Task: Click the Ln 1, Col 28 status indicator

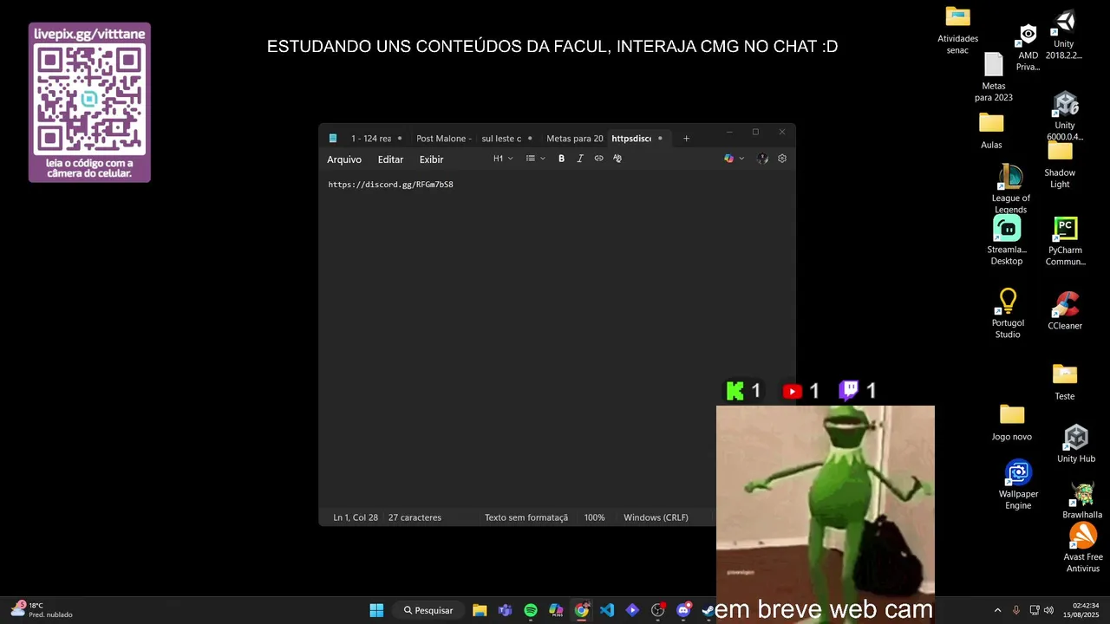Action: tap(356, 517)
